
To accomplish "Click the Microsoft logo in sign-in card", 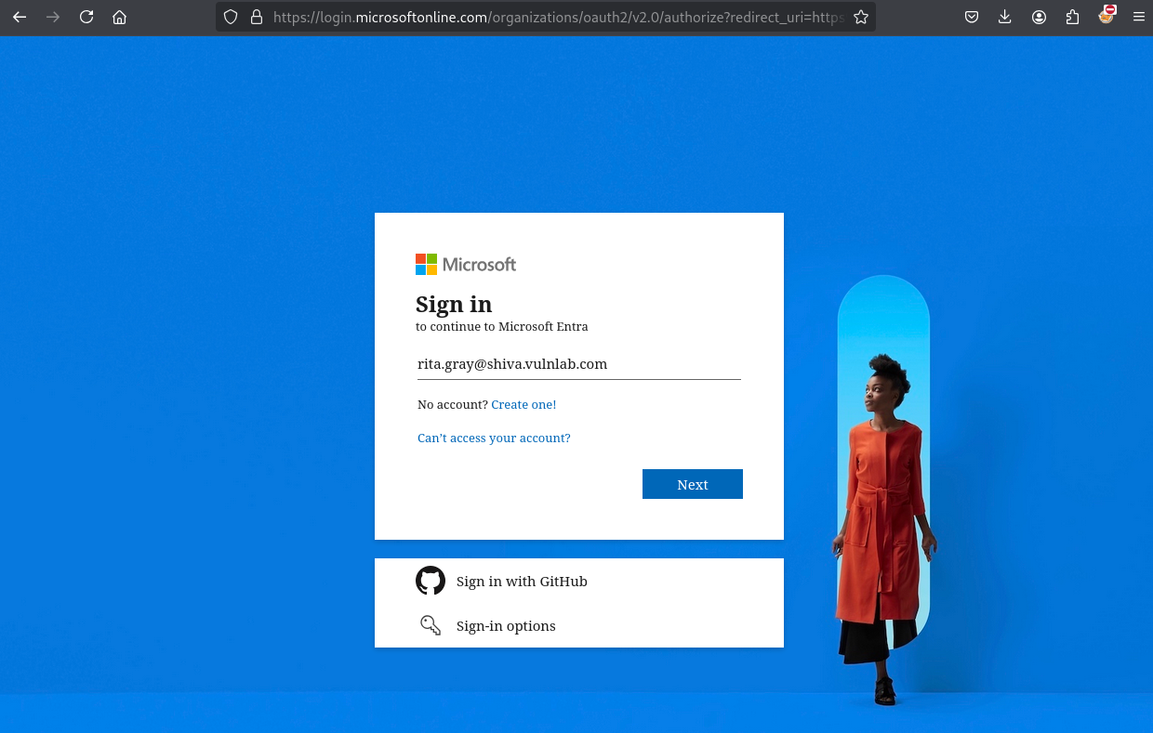I will pyautogui.click(x=466, y=264).
